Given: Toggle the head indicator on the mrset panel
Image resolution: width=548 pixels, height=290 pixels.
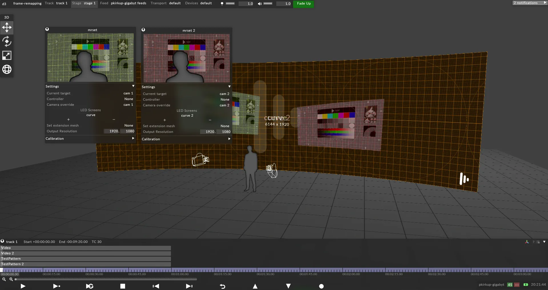Looking at the screenshot, I should [x=47, y=29].
